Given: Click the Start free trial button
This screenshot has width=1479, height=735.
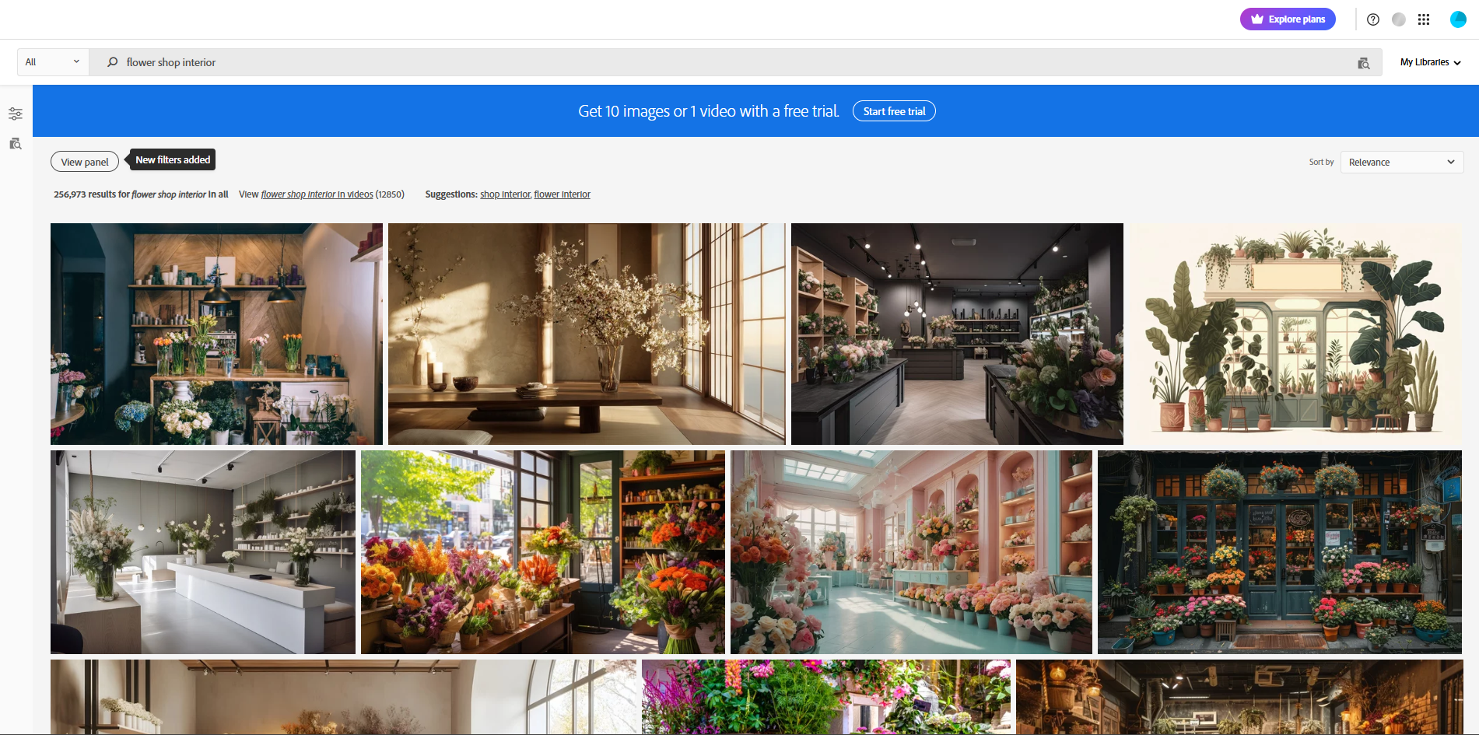Looking at the screenshot, I should (x=894, y=110).
